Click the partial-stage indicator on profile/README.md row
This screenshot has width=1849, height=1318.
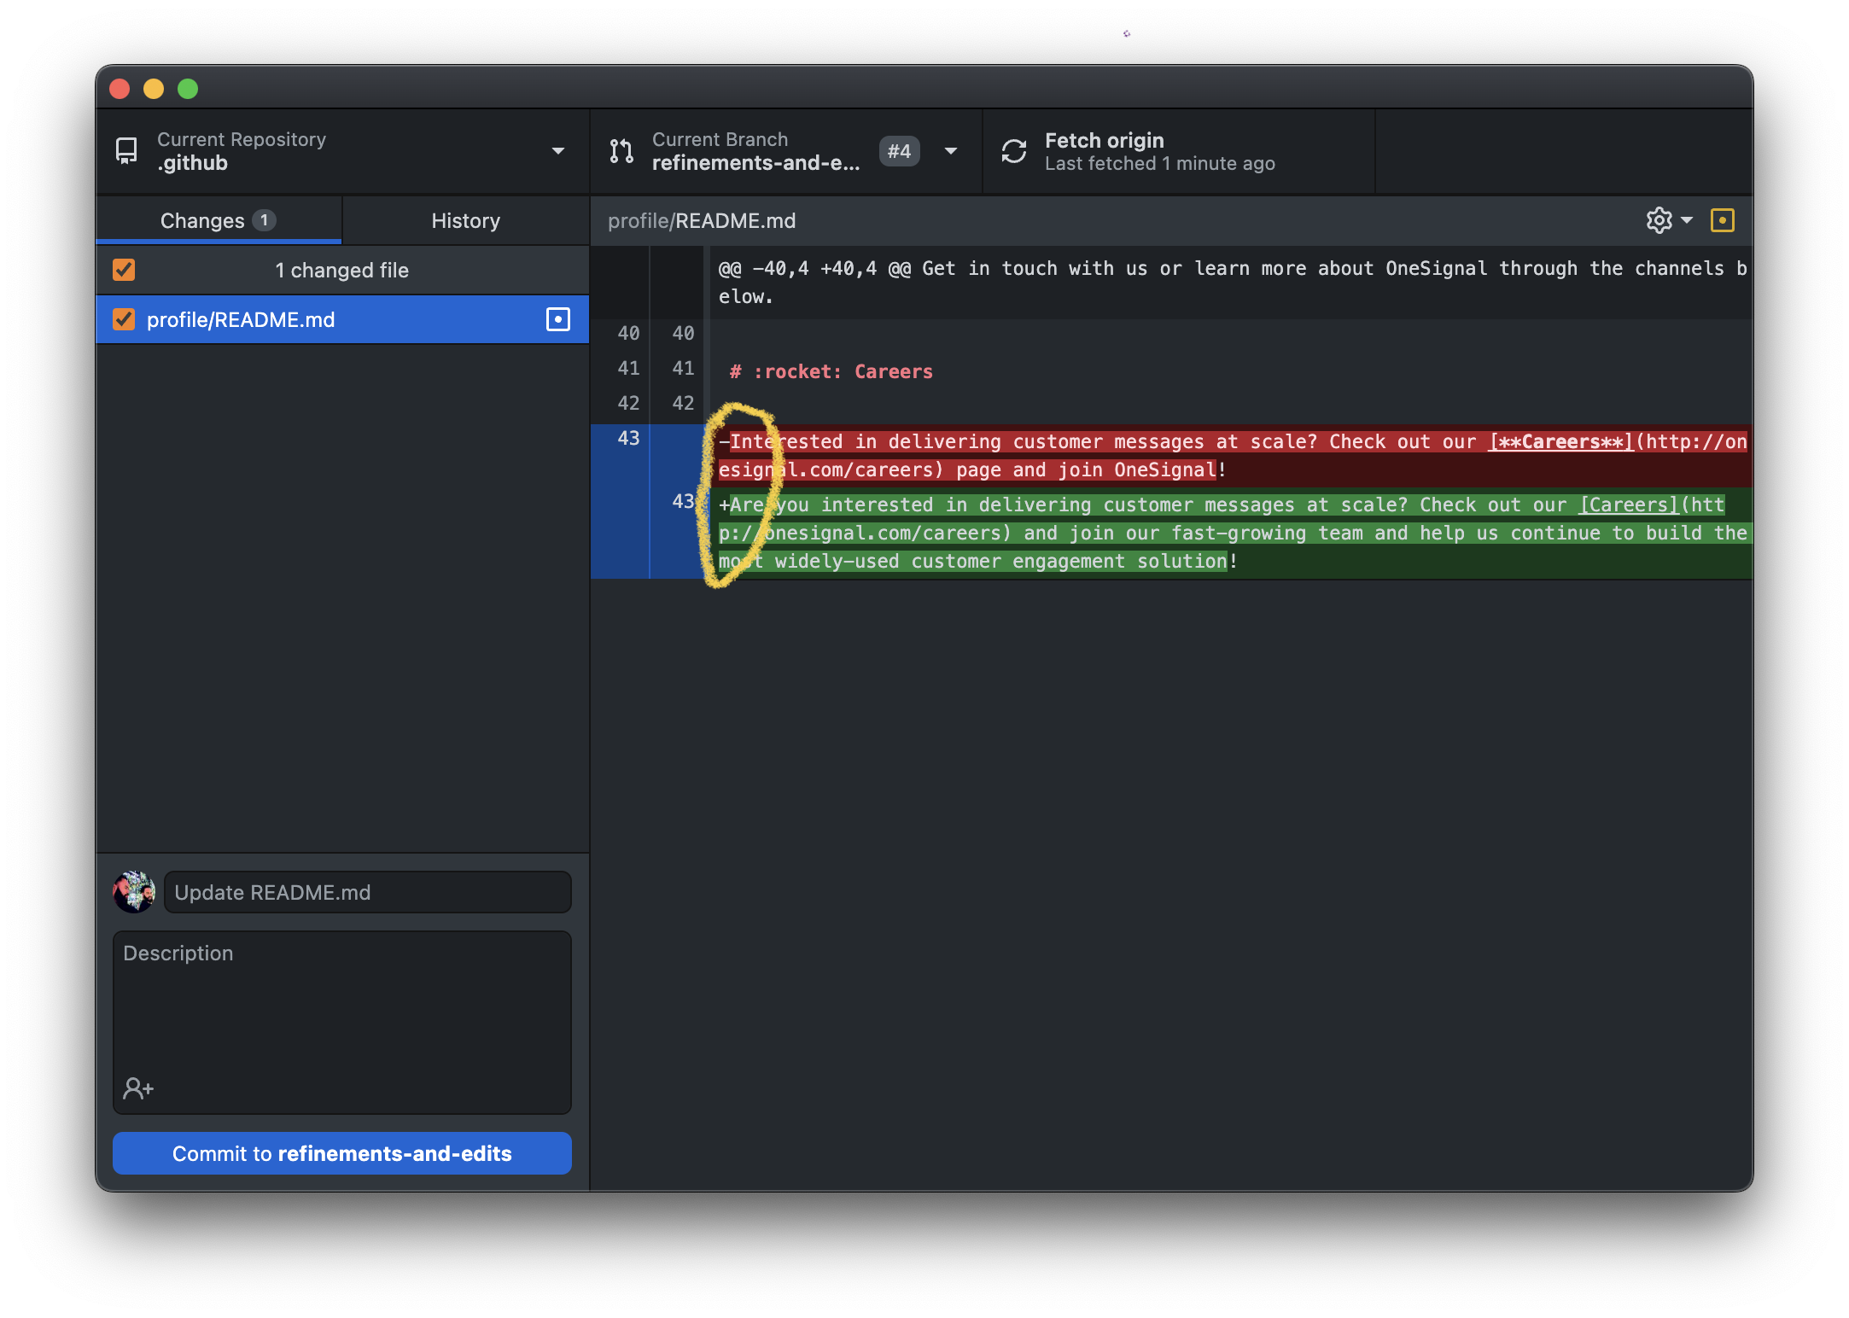(557, 319)
